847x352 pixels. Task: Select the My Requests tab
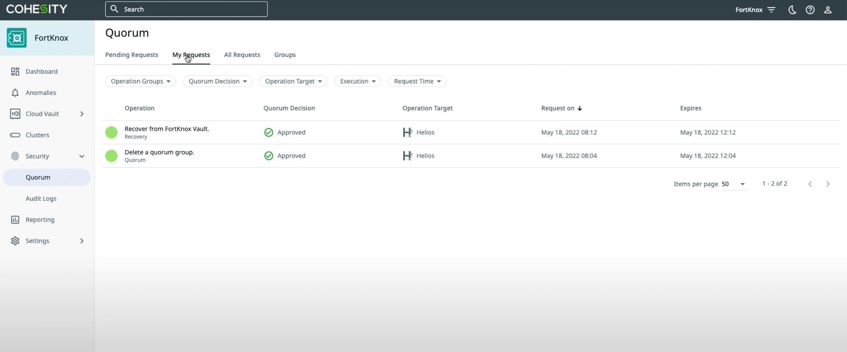click(x=191, y=55)
